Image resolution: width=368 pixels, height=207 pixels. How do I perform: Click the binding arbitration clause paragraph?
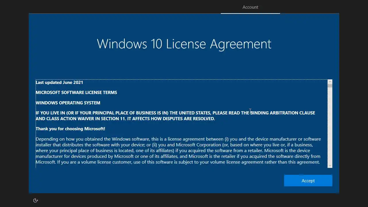click(175, 116)
